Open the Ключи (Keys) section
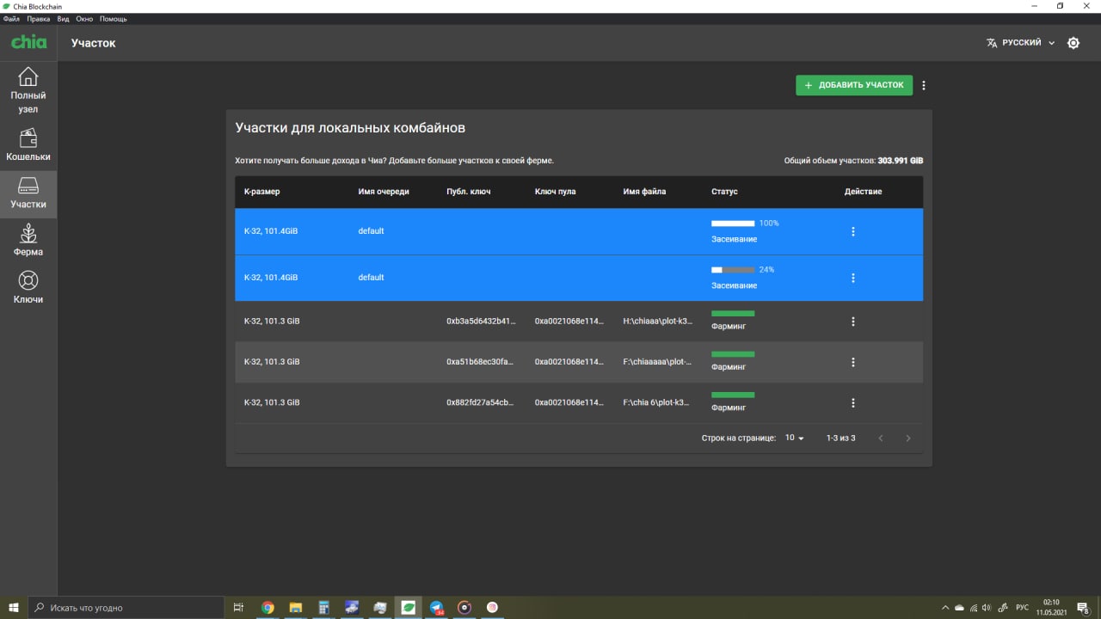1101x619 pixels. tap(28, 289)
